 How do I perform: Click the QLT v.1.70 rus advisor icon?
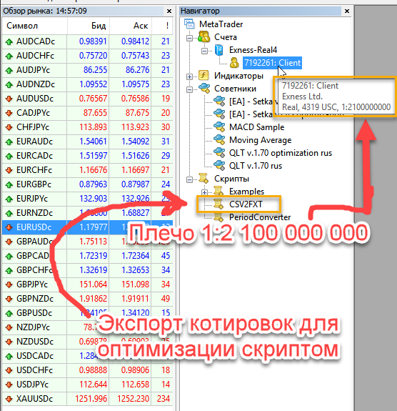click(219, 166)
